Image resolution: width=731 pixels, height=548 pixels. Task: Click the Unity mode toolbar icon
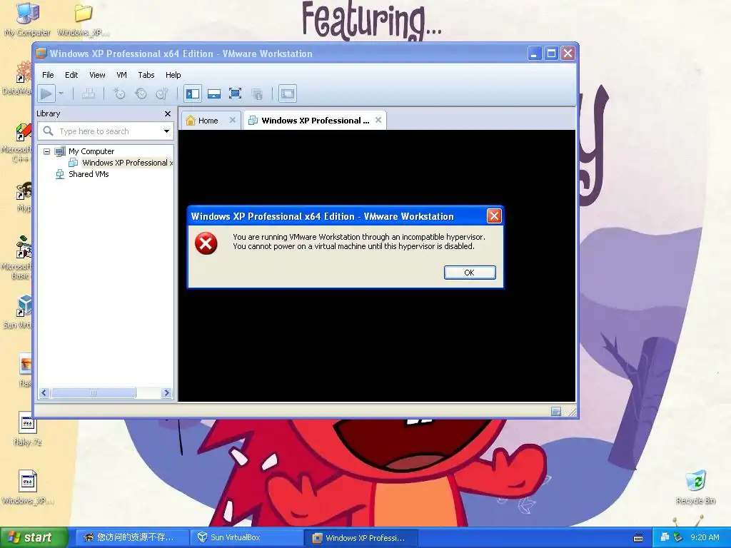pos(257,93)
